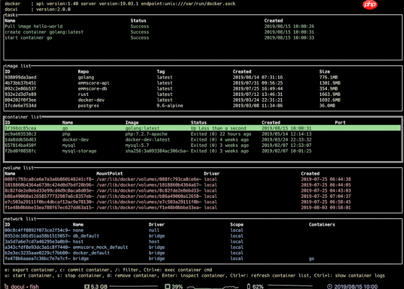Click the go entry in network Containers column
The image size is (404, 289).
click(312, 258)
